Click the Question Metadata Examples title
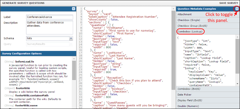Viewport: 240px width, 109px height. [x=197, y=9]
